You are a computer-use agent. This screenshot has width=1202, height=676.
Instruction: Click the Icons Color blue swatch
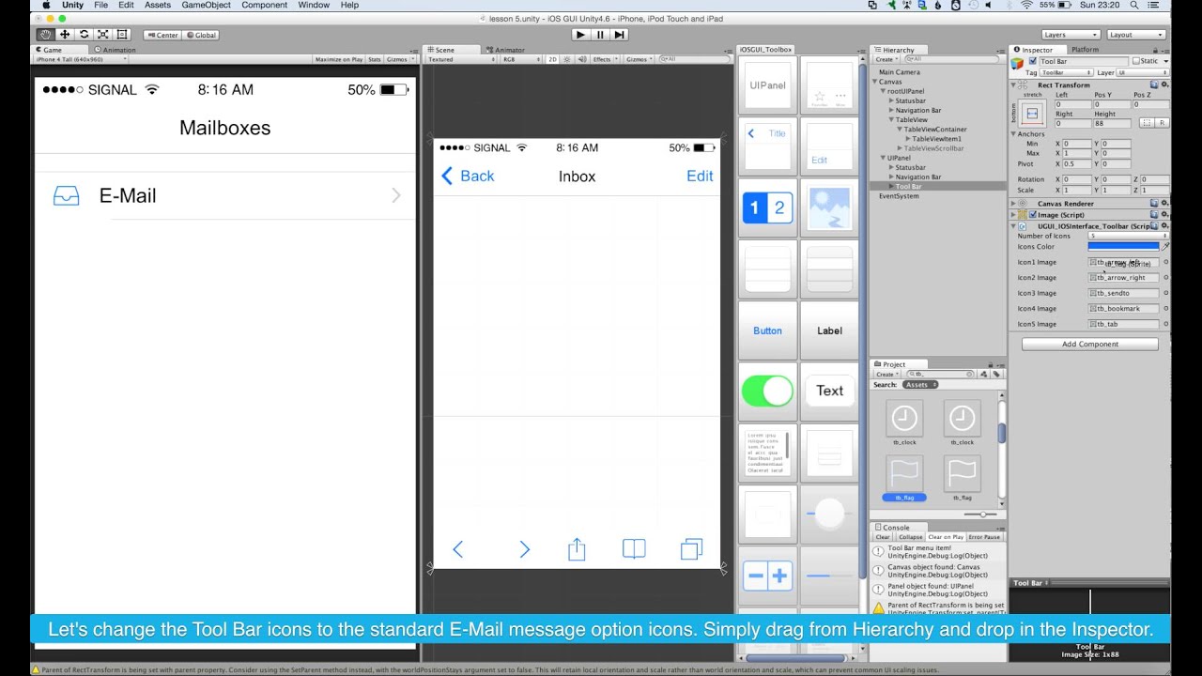point(1124,246)
